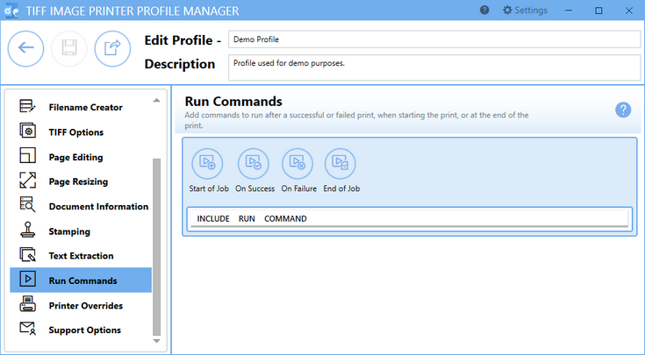Open the Text Extraction section label

point(81,256)
